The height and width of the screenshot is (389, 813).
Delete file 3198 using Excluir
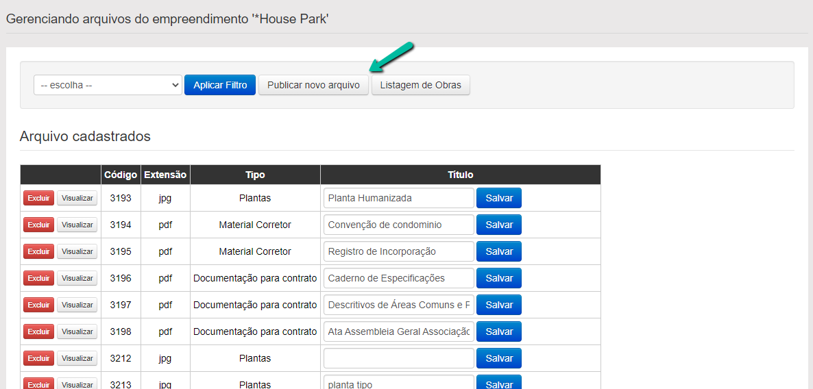coord(38,331)
